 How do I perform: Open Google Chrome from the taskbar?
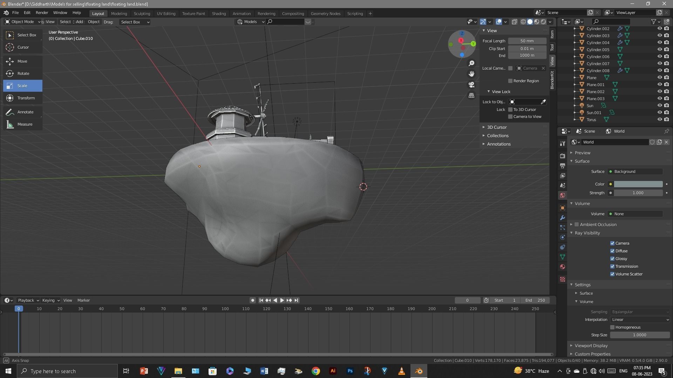(315, 371)
